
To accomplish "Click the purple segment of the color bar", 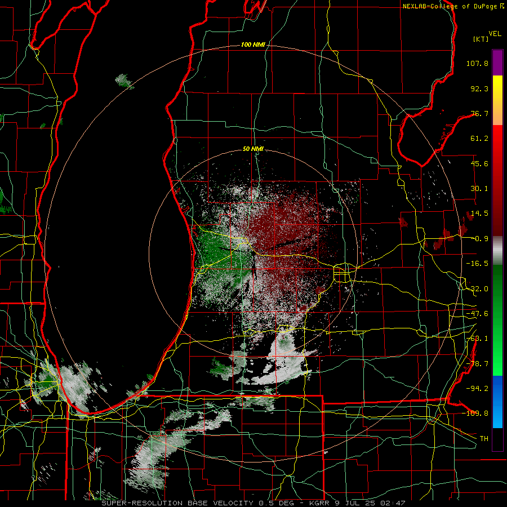I will coord(497,63).
